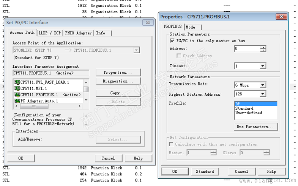Viewport: 298px width, 186px height.
Task: Open the Highest Station Address dropdown
Action: (263, 94)
